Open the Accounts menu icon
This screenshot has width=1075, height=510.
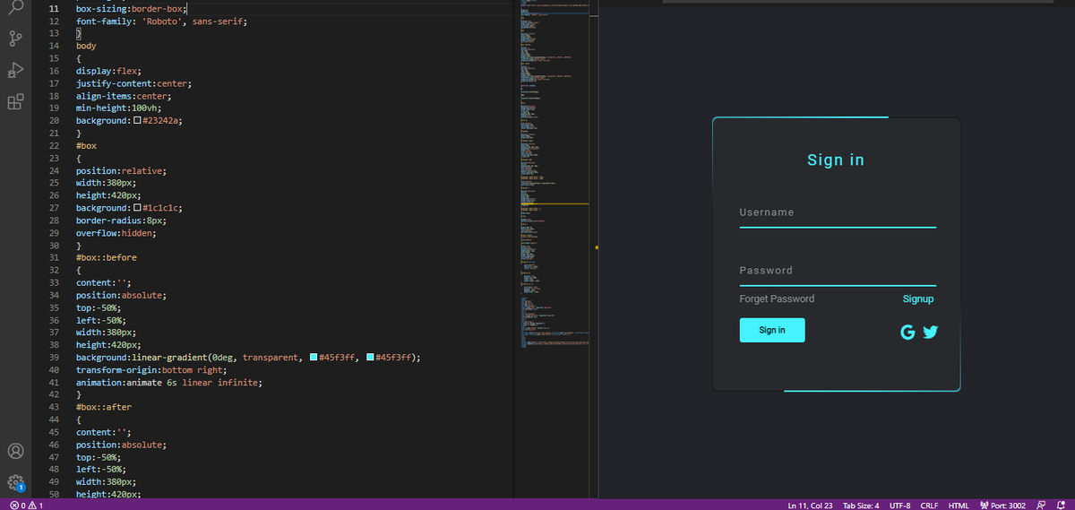pos(15,451)
